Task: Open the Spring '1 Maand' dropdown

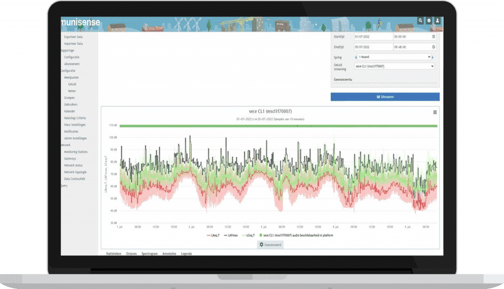Action: tap(394, 57)
